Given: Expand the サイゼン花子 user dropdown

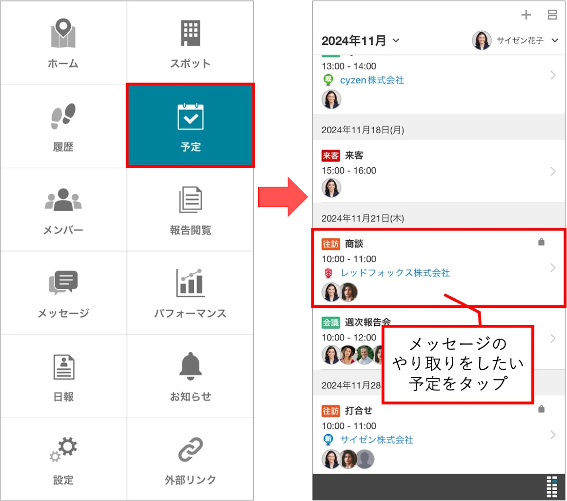Looking at the screenshot, I should click(515, 40).
